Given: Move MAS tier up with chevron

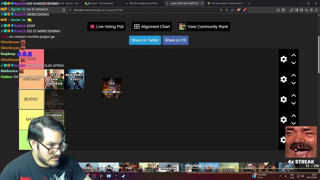Looking at the screenshot, I should click(x=294, y=116).
